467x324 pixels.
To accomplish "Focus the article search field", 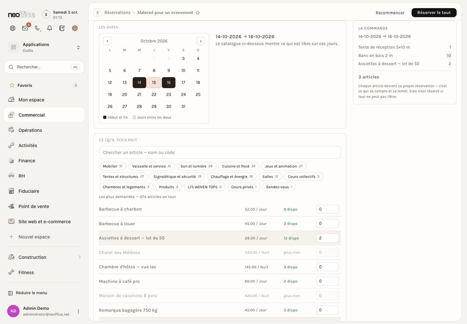I will click(220, 153).
